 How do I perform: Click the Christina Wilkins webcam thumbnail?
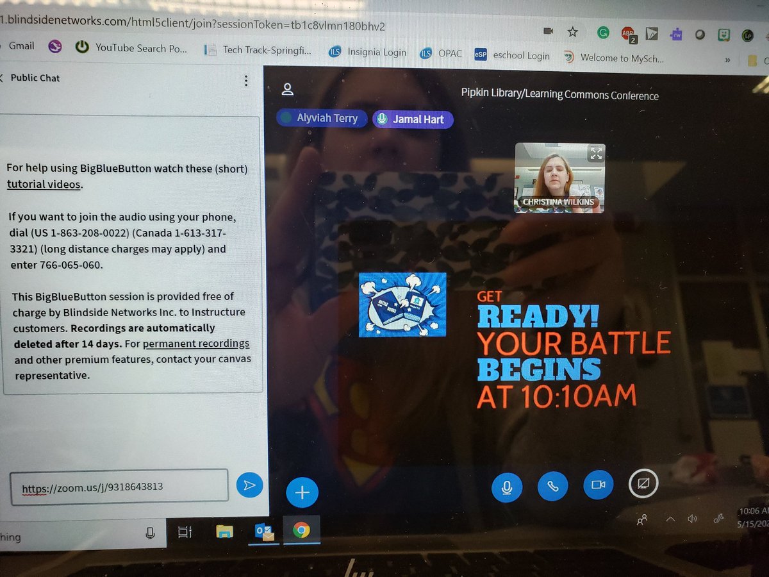[559, 178]
